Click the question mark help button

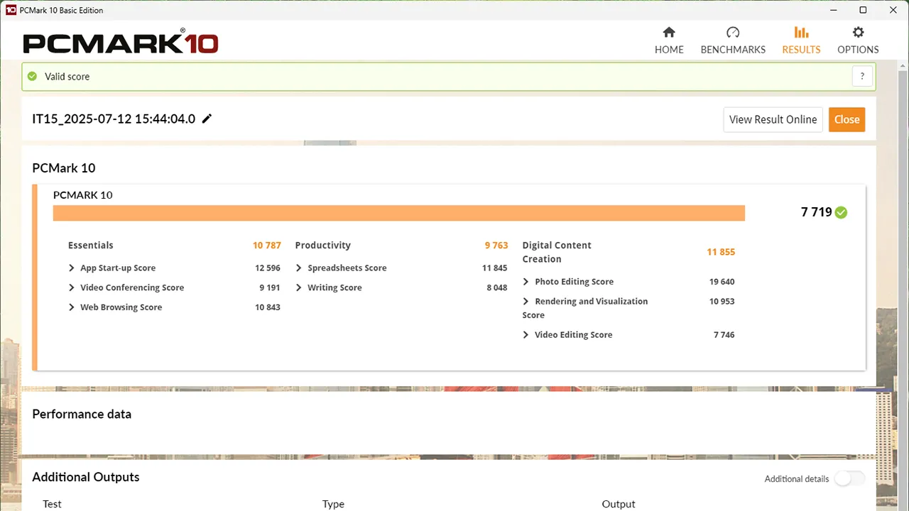pyautogui.click(x=862, y=77)
